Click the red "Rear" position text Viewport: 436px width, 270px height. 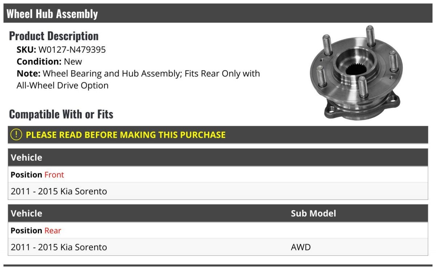pyautogui.click(x=53, y=231)
